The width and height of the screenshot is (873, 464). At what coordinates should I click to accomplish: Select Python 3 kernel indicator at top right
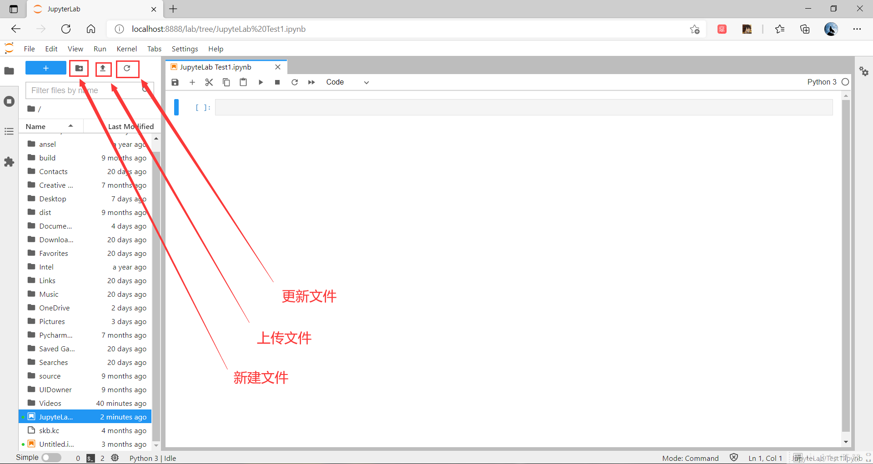coord(823,82)
